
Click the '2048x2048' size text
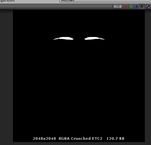point(44,139)
